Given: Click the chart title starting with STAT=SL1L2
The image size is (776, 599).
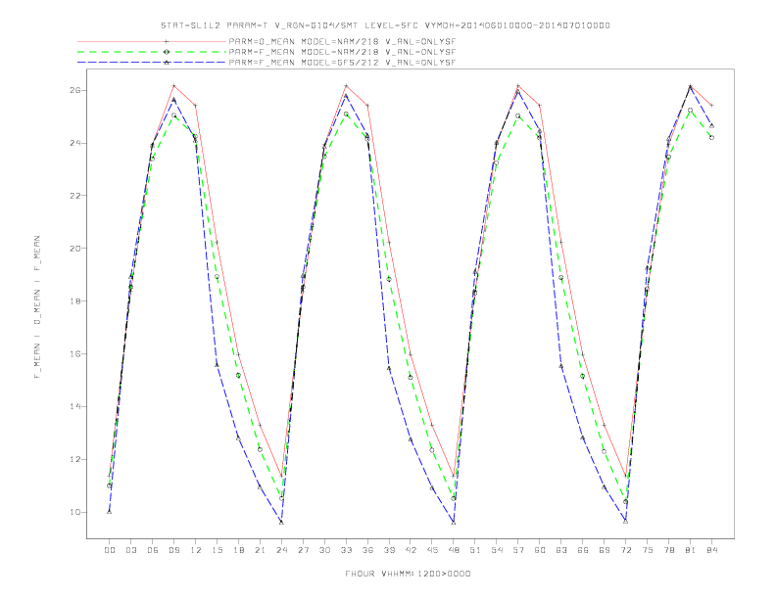Looking at the screenshot, I should pyautogui.click(x=385, y=25).
